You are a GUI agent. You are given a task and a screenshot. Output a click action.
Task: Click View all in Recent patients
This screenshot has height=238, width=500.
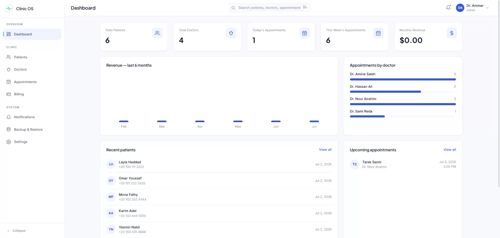(x=325, y=150)
